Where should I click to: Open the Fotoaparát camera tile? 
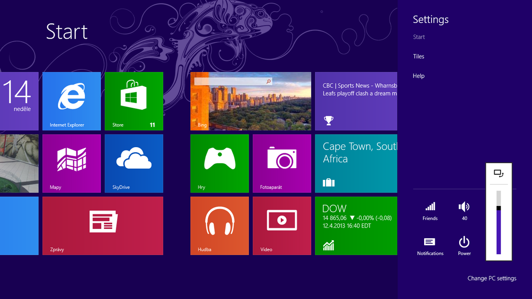point(282,163)
